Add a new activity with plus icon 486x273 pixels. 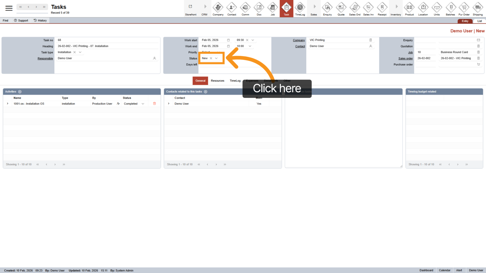[x=20, y=92]
